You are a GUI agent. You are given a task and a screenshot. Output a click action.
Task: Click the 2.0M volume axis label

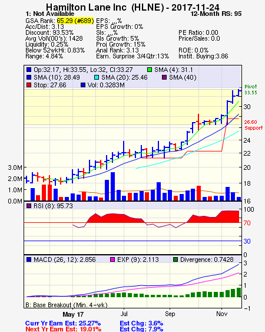[x=15, y=179]
